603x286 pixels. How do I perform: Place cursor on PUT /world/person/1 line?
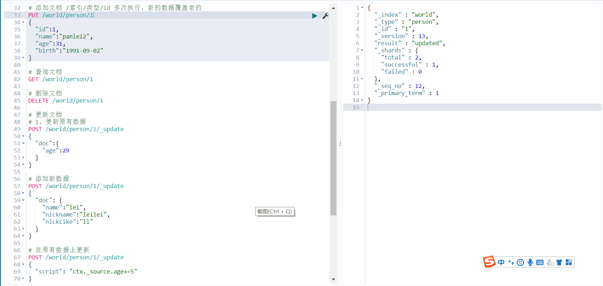pos(61,15)
